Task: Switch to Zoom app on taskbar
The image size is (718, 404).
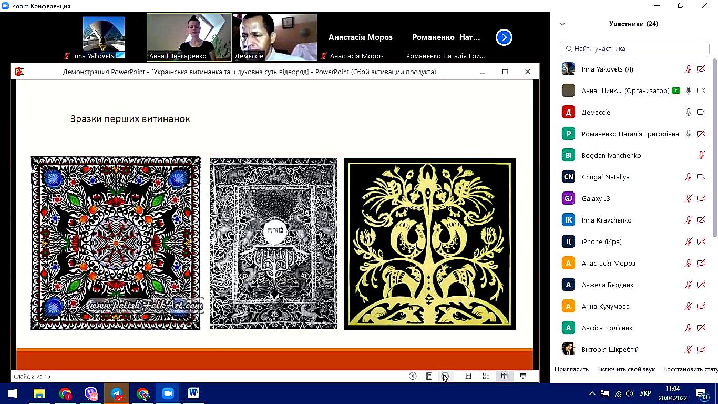Action: (168, 393)
